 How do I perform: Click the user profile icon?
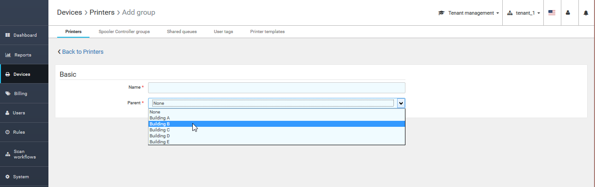point(568,13)
